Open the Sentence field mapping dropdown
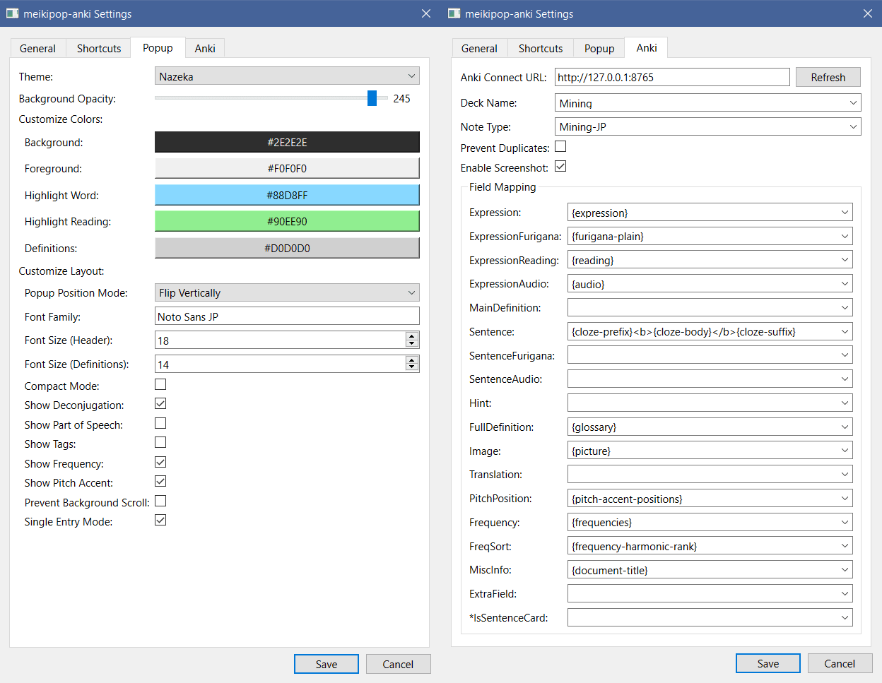 (x=710, y=332)
